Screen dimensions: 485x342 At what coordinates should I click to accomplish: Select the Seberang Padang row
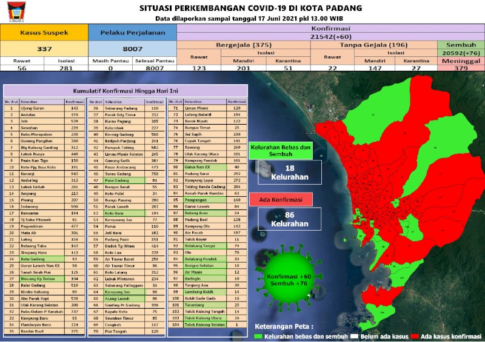pos(127,108)
